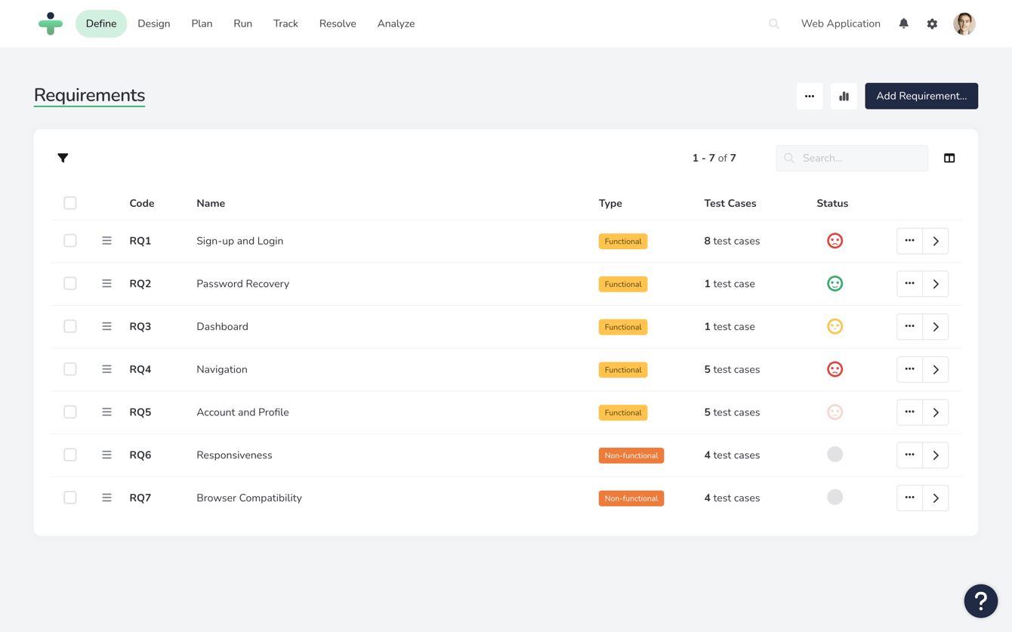Grab the reorder handle for RQ3 Dashboard
This screenshot has width=1012, height=632.
point(106,326)
